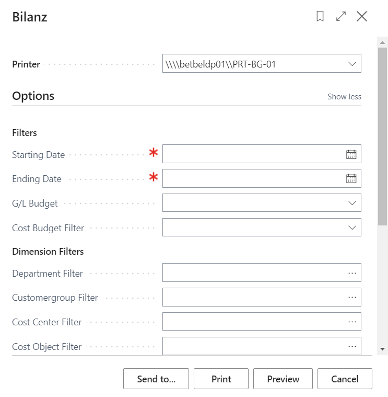Click the Preview button
This screenshot has height=397, width=388.
pos(283,379)
